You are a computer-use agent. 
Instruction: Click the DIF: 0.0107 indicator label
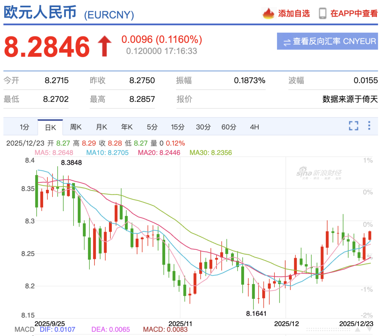tap(57, 329)
